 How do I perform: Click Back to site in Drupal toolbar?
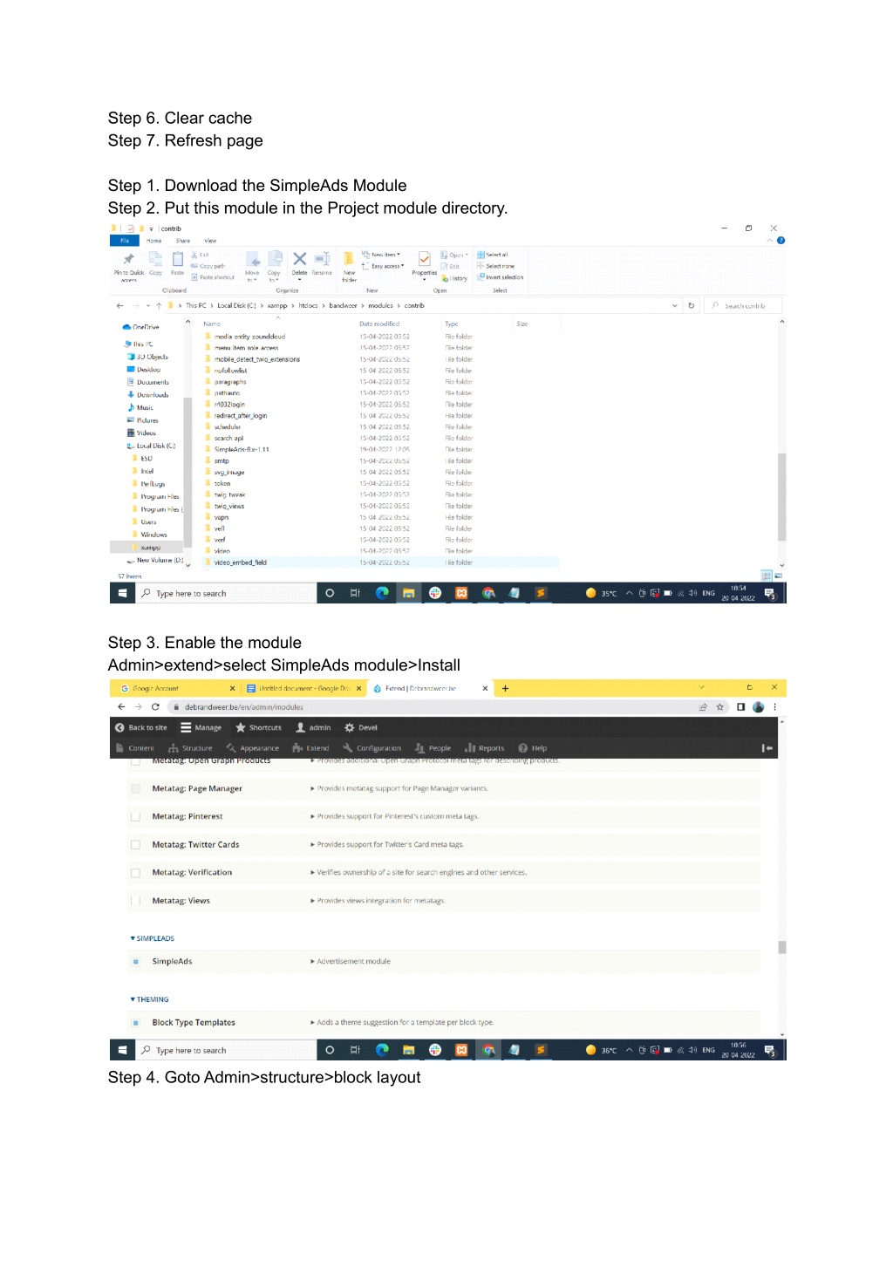[x=141, y=727]
